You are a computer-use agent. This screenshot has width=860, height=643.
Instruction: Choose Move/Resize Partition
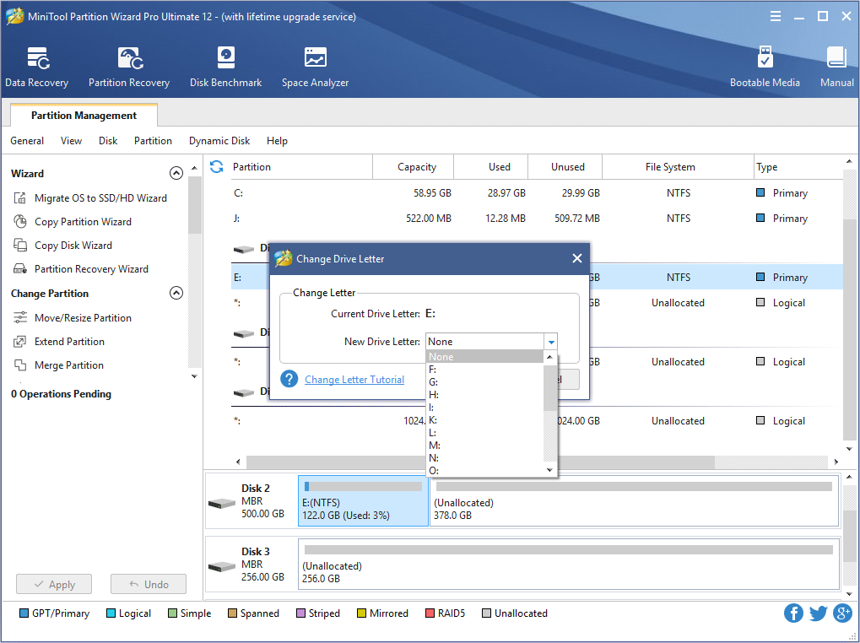[73, 318]
